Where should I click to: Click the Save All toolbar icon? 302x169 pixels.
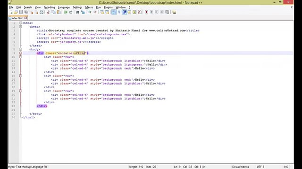(26, 12)
